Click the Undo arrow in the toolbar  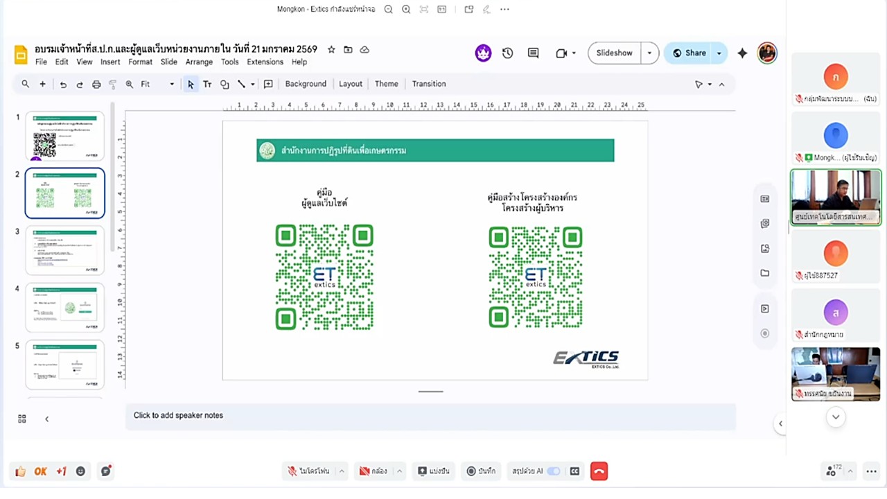[x=63, y=85]
